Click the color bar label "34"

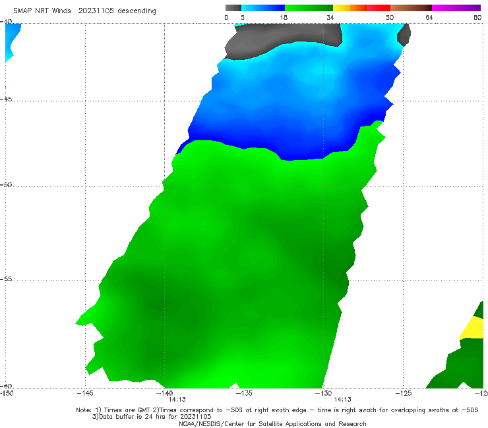click(330, 18)
